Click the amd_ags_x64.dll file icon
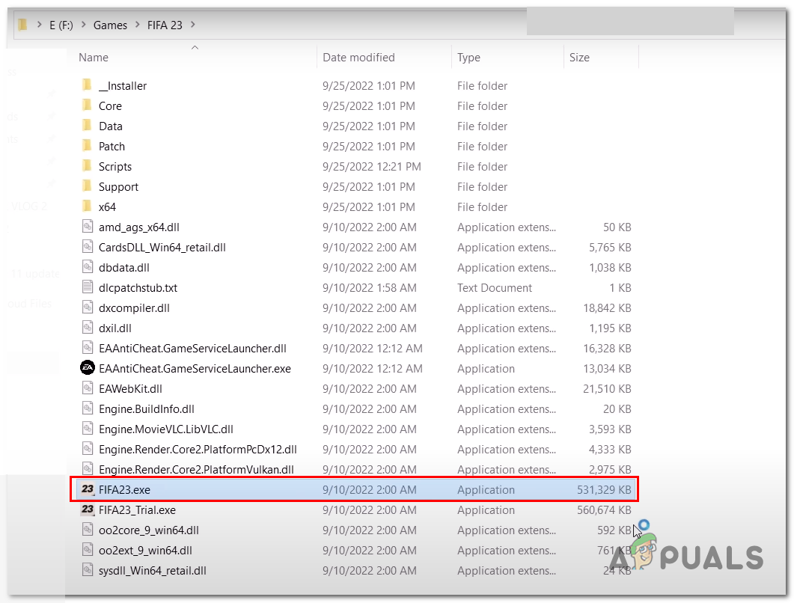This screenshot has width=794, height=603. point(88,227)
